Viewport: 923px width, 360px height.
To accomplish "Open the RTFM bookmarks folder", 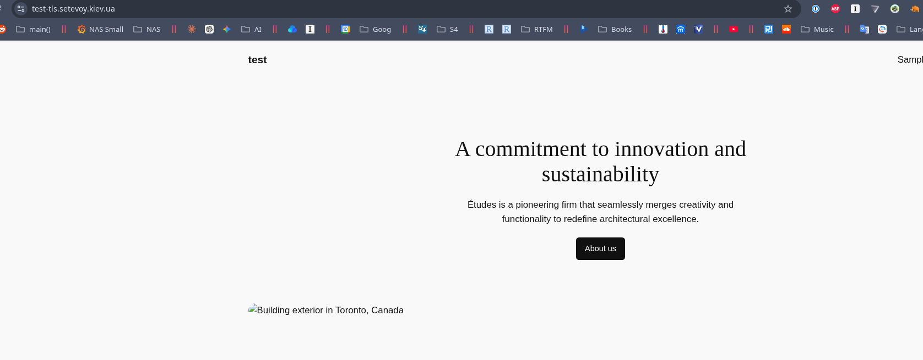I will click(x=537, y=29).
